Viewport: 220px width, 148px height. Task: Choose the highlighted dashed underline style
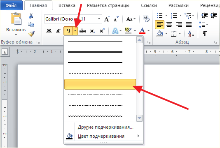[x=100, y=84]
